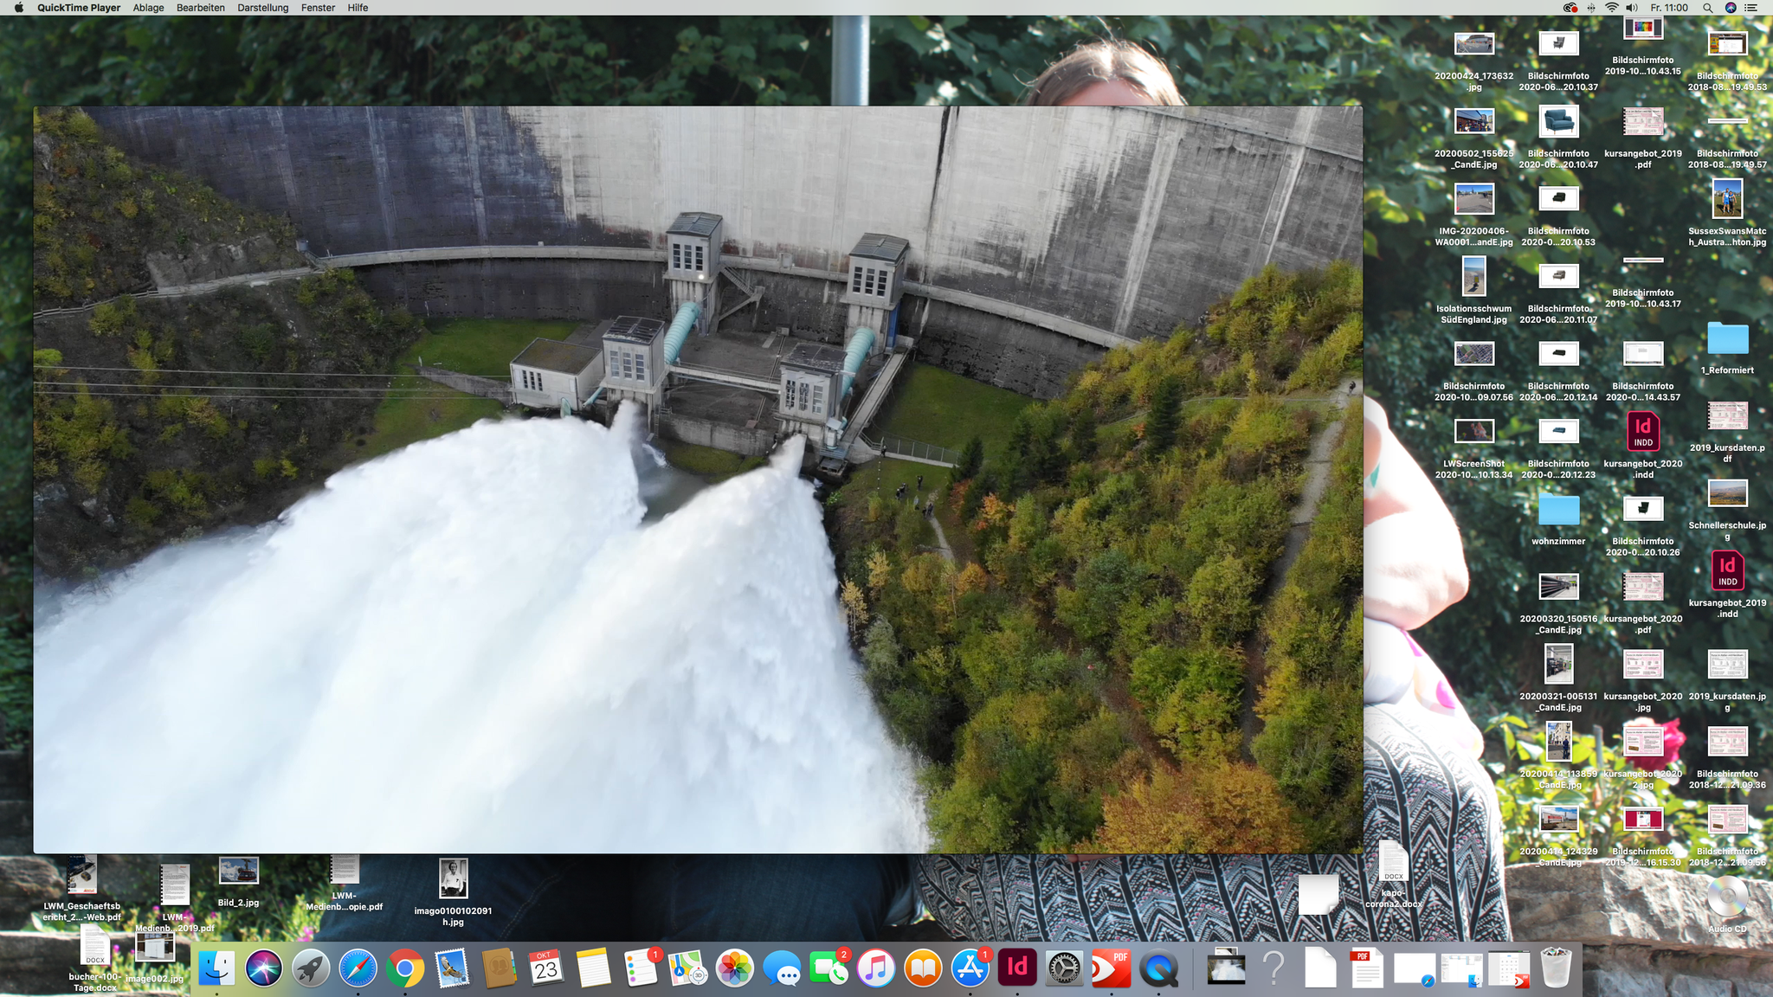Click the Creative Cloud menu bar icon
This screenshot has width=1773, height=997.
coord(1570,8)
